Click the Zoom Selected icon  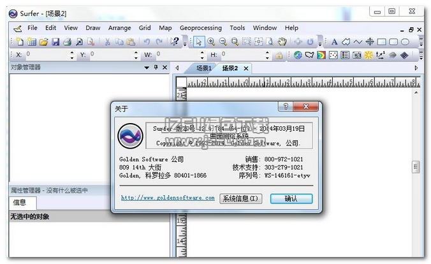[247, 42]
